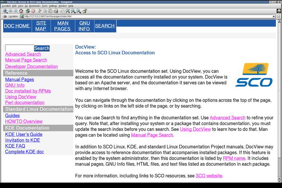Reload the page with the Reload icon

click(x=27, y=11)
